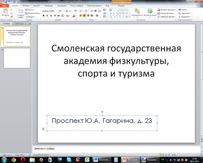The image size is (203, 163).
Task: Open the Структура pane tab
Action: [x=19, y=23]
